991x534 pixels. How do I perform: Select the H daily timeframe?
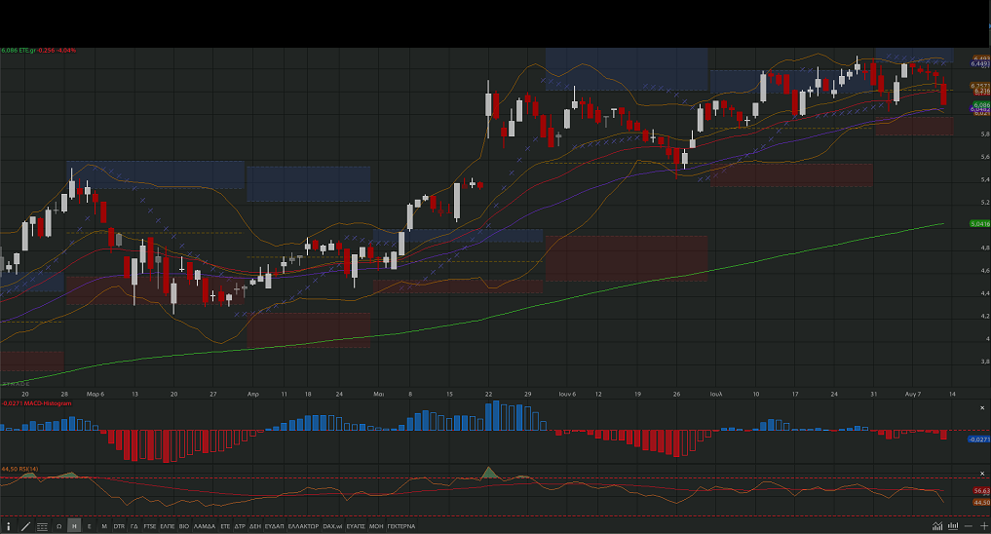click(74, 526)
